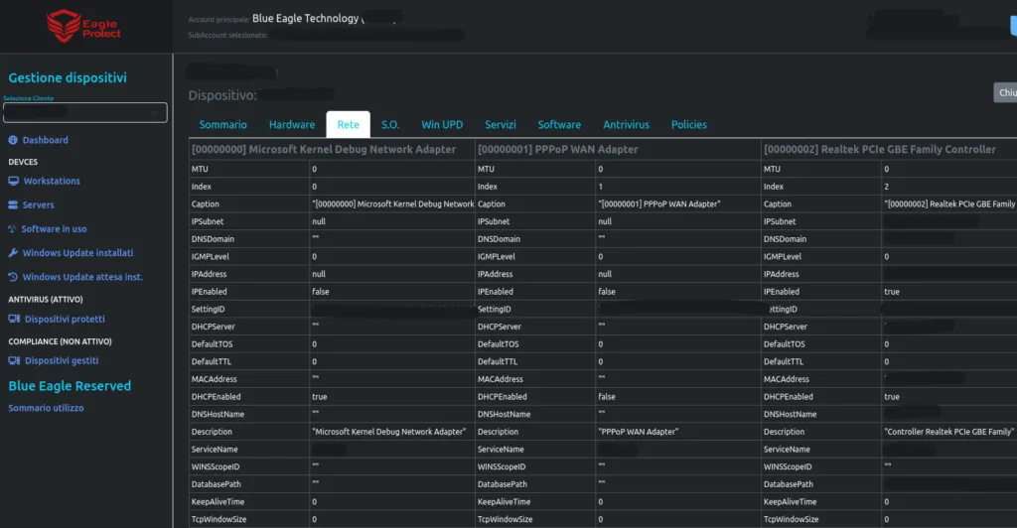Switch to the Servizi tab
Viewport: 1017px width, 528px height.
point(501,124)
